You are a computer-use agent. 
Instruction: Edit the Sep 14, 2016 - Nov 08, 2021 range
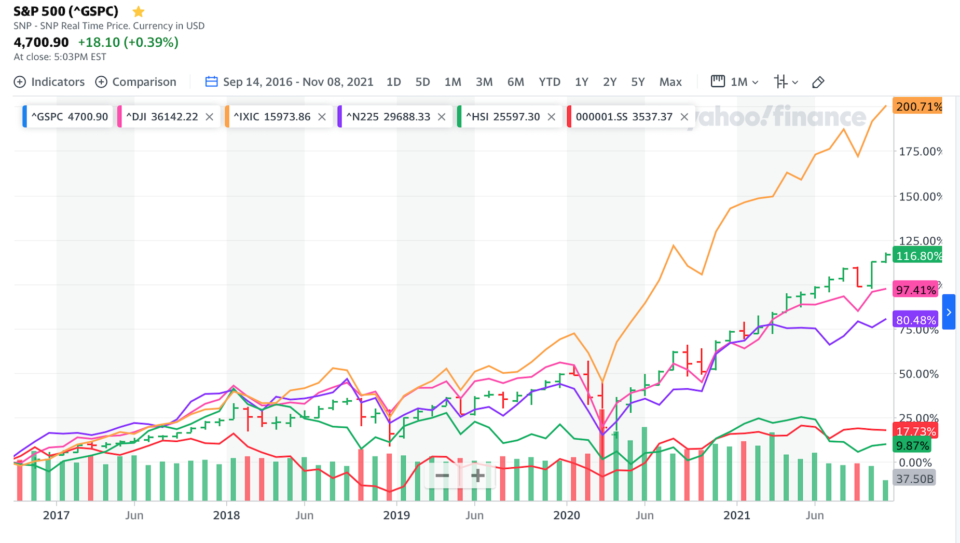click(298, 82)
